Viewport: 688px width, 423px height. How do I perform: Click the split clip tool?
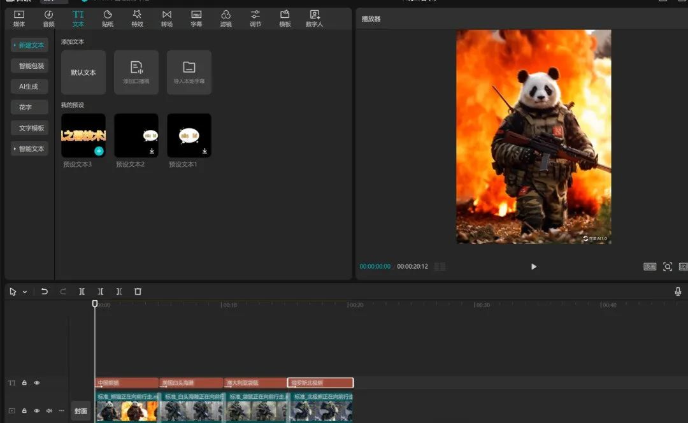pyautogui.click(x=82, y=291)
